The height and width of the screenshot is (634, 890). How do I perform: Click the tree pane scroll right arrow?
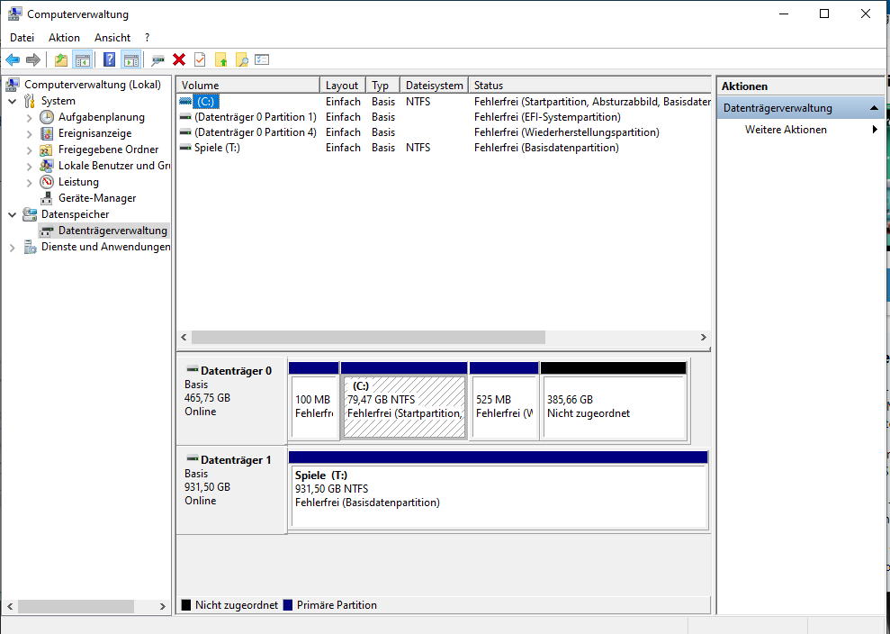click(162, 606)
